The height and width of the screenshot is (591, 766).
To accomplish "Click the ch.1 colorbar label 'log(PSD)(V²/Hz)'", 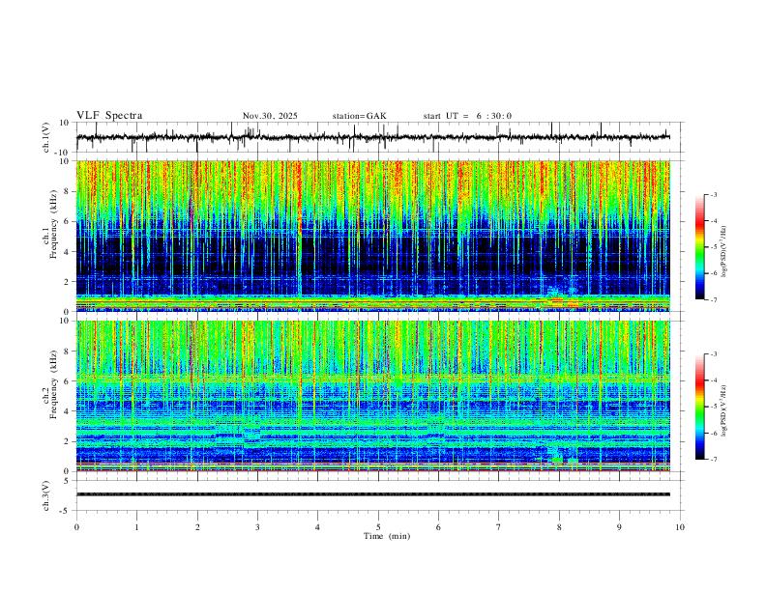I will click(724, 252).
